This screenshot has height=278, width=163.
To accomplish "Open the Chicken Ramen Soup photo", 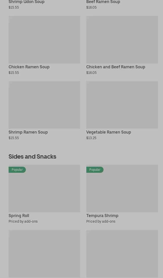I will click(x=44, y=40).
